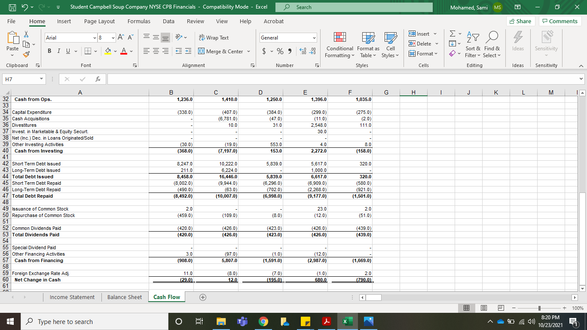Switch to the Formulas ribbon tab

point(139,21)
